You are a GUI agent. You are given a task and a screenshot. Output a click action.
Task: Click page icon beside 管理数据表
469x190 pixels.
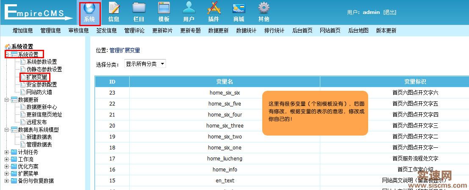click(23, 145)
